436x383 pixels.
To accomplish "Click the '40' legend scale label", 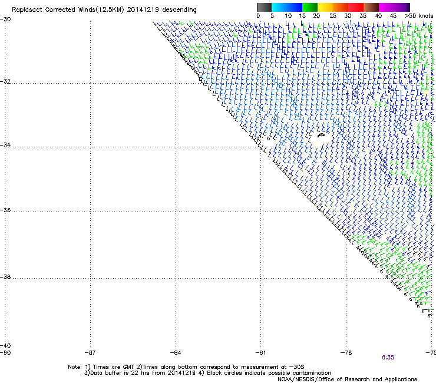I will (378, 16).
